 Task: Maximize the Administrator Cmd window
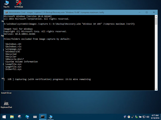tap(147, 12)
